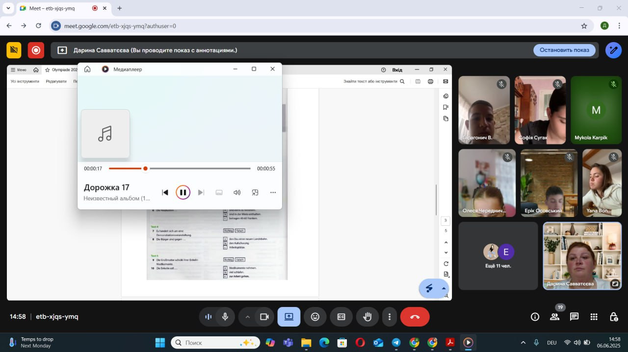Click the album art music note thumbnail
628x352 pixels.
[x=105, y=134]
